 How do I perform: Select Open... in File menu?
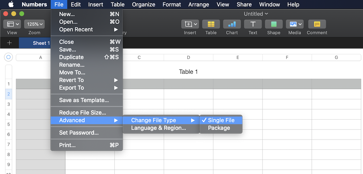(x=87, y=22)
